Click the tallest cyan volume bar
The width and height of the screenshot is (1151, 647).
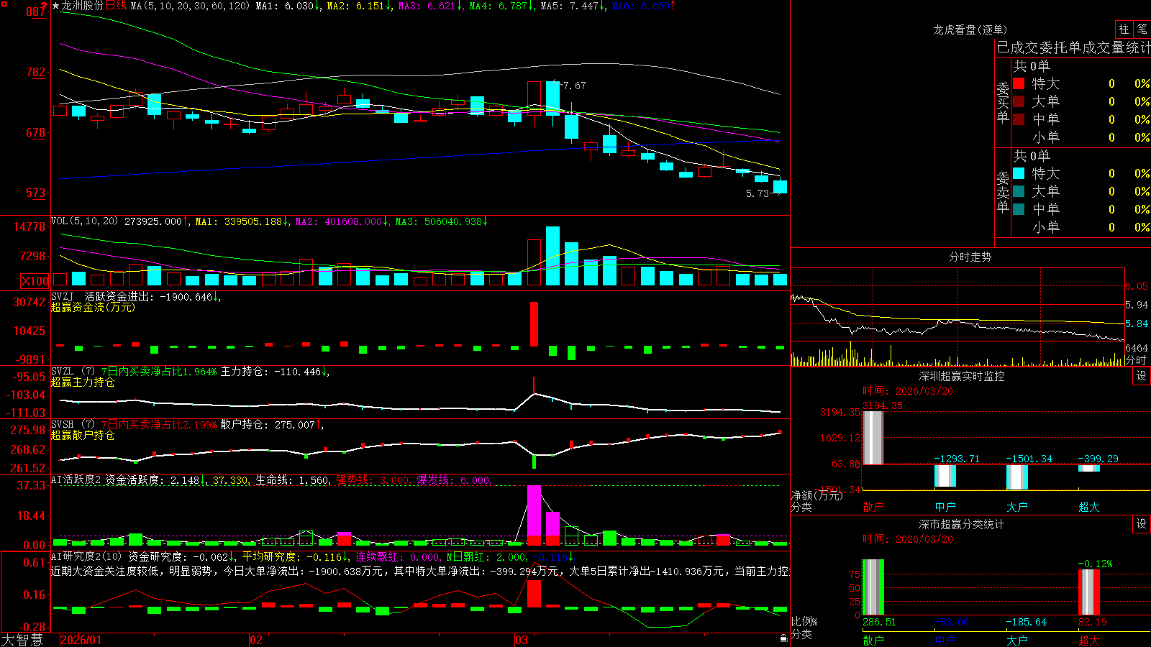[x=552, y=256]
